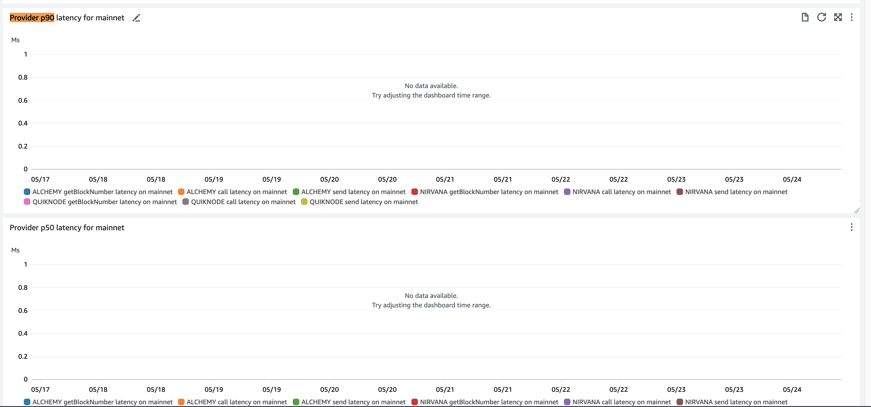Click 05/24 on p90 chart x-axis
The image size is (871, 407).
(x=792, y=180)
